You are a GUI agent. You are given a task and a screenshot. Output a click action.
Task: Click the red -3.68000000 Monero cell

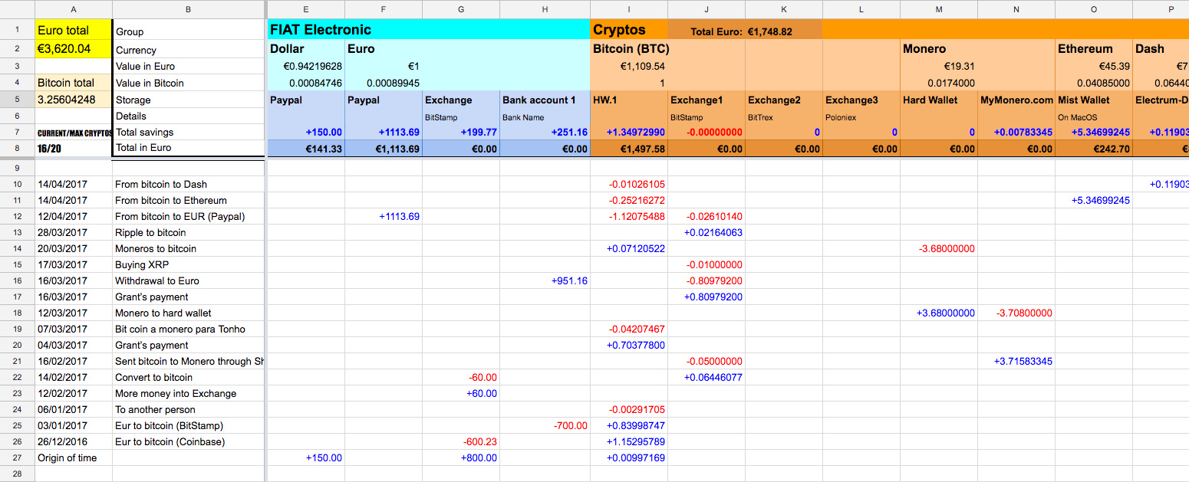click(939, 248)
